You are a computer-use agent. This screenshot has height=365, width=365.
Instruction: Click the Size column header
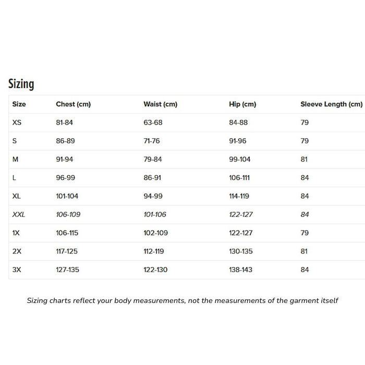pyautogui.click(x=19, y=104)
